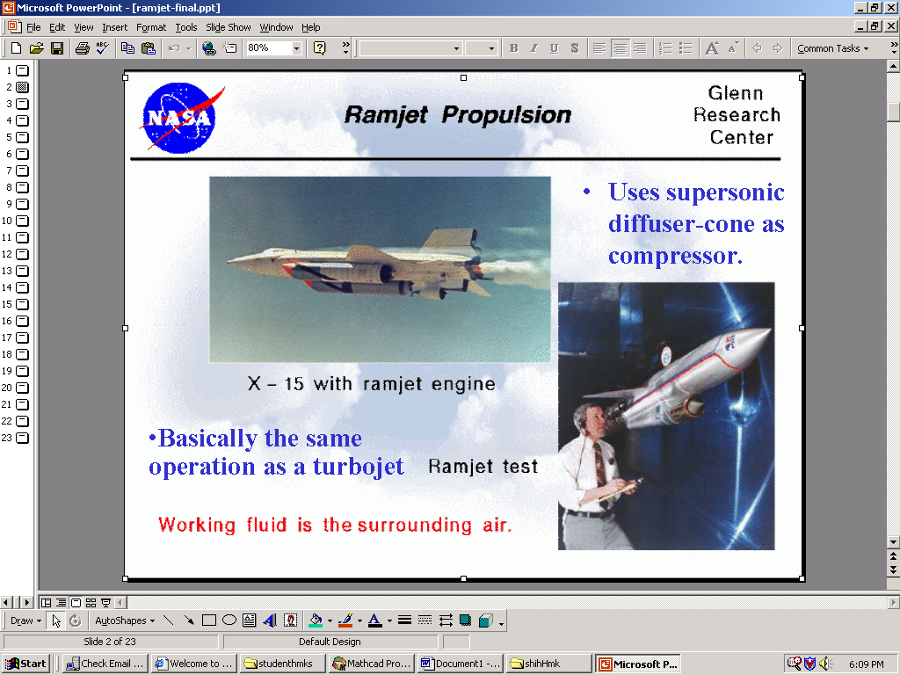Open the File menu
Viewport: 900px width, 675px height.
[x=33, y=27]
